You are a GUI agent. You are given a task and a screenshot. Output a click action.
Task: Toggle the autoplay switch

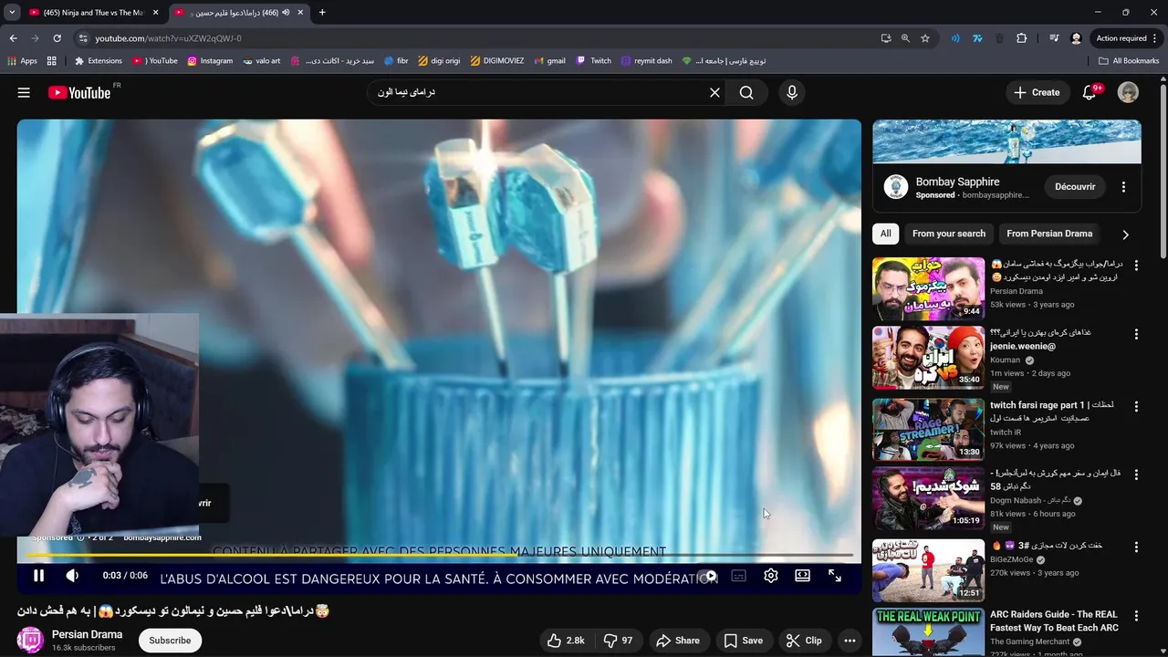[x=708, y=576]
